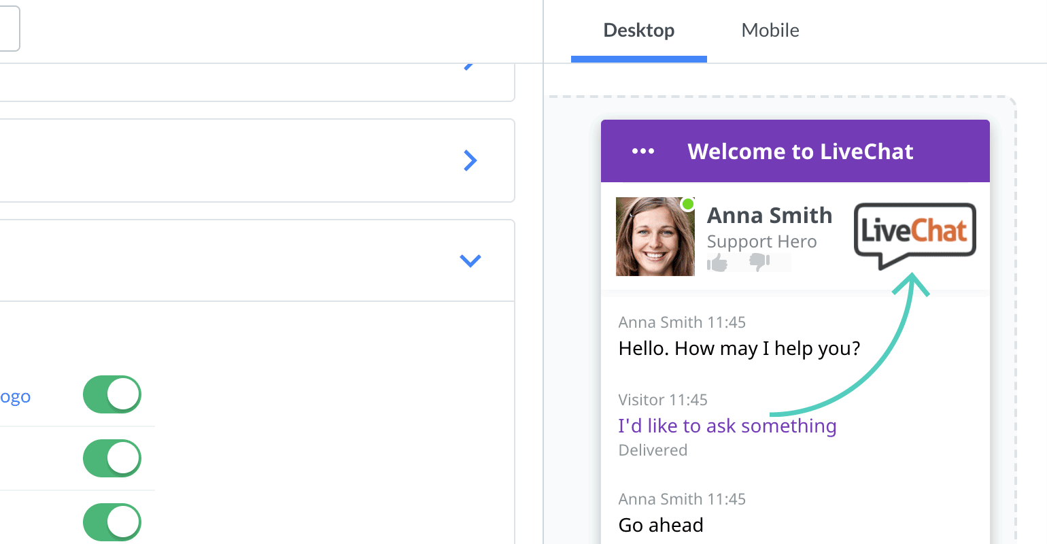Toggle the bottom green switch
Viewport: 1047px width, 544px height.
(112, 522)
